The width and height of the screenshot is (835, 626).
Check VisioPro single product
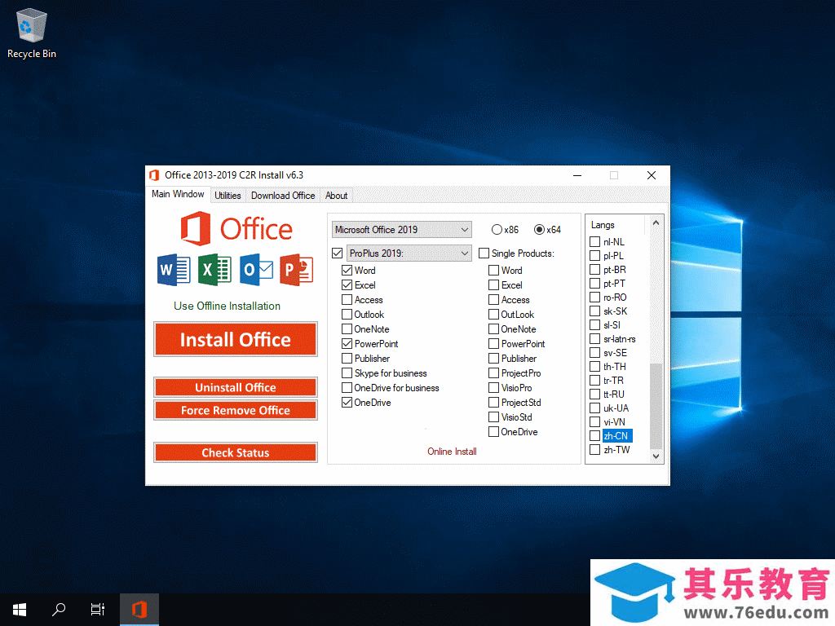pyautogui.click(x=493, y=387)
